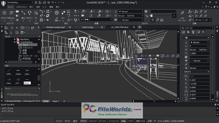Click the horizontal scrollbar under drawing view
The height and width of the screenshot is (123, 219).
tap(154, 101)
